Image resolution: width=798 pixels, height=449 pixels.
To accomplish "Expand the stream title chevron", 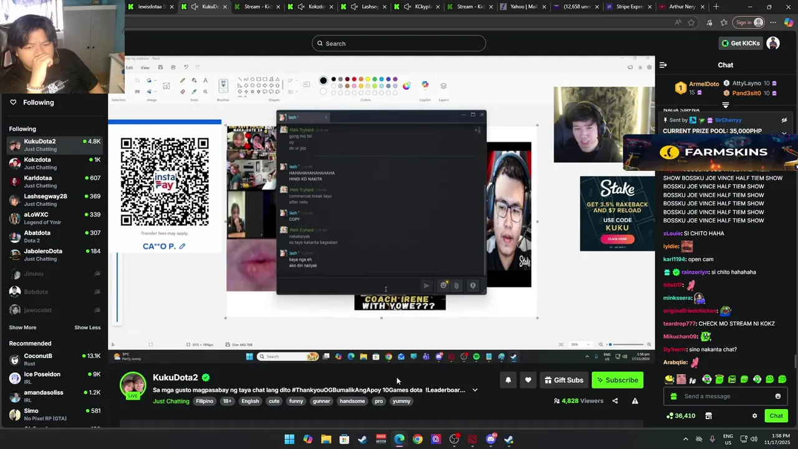I will (475, 390).
